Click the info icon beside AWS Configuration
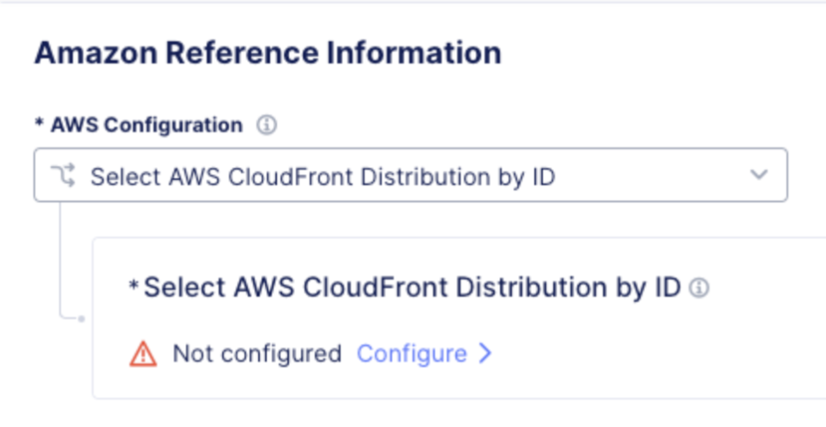The height and width of the screenshot is (427, 826). tap(267, 126)
